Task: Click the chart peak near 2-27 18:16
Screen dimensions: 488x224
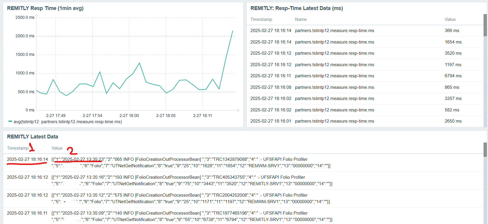Action: [233, 31]
